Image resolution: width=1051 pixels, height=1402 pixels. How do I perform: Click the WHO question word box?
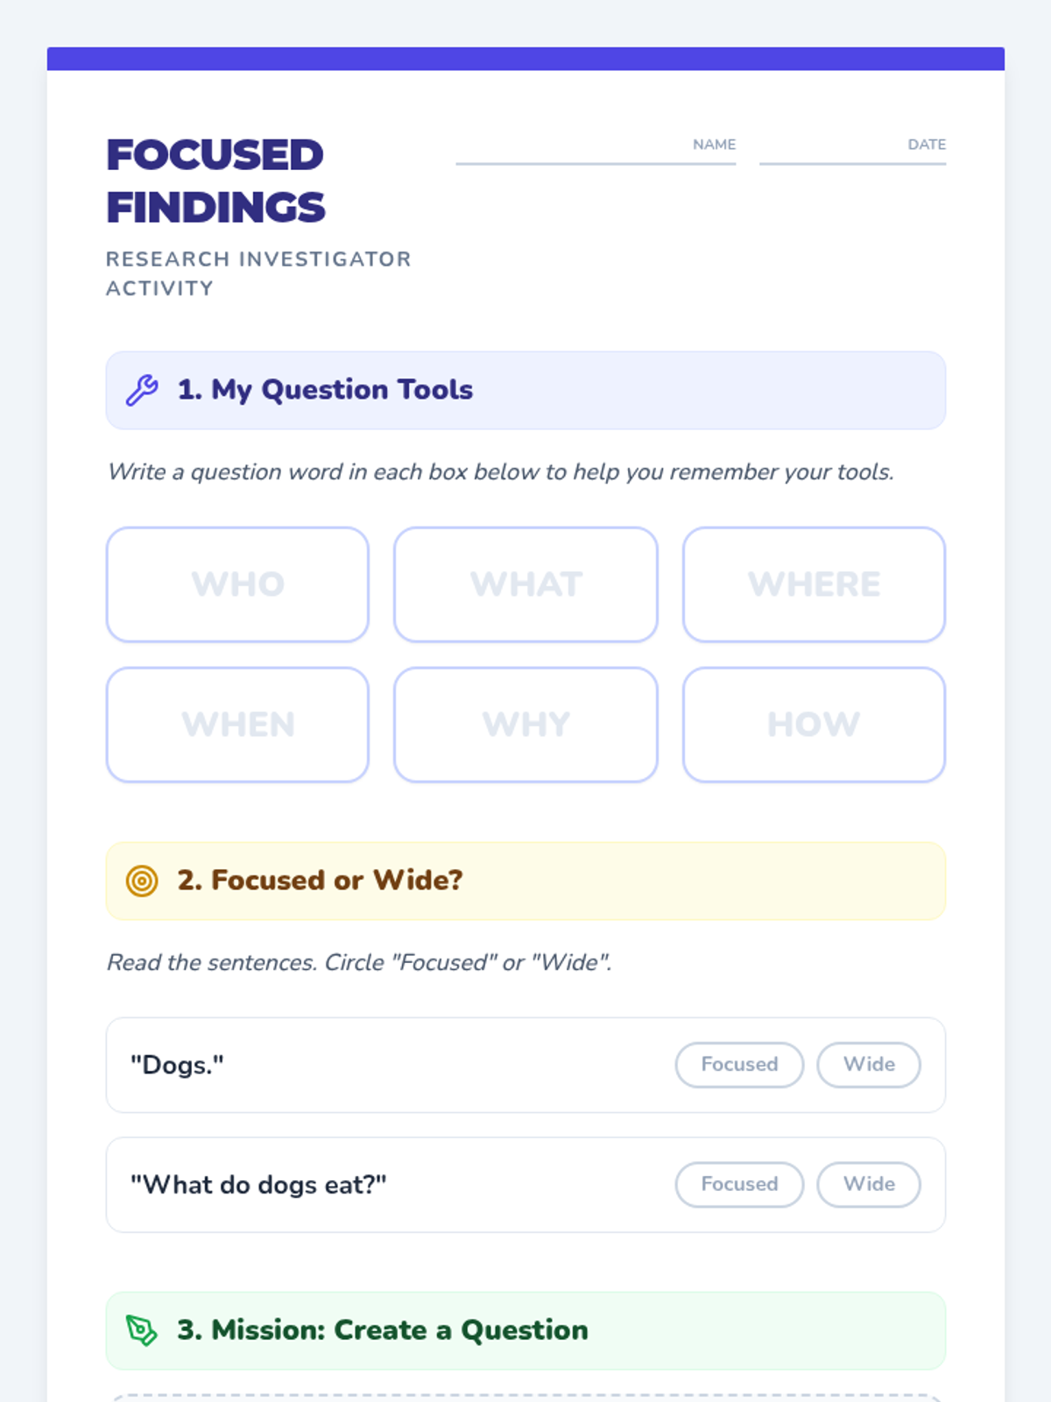point(237,584)
